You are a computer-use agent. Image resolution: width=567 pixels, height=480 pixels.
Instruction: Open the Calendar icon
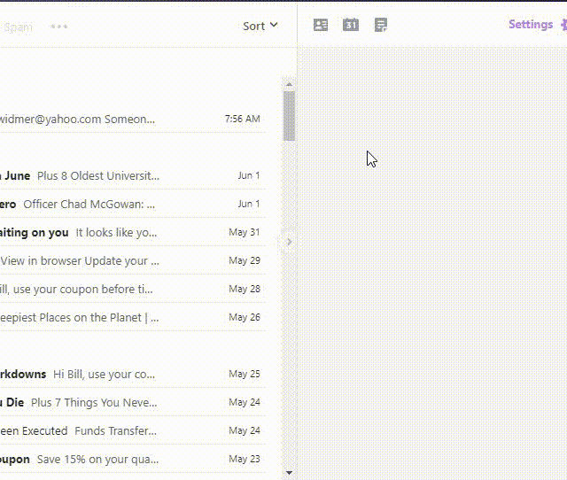point(351,25)
